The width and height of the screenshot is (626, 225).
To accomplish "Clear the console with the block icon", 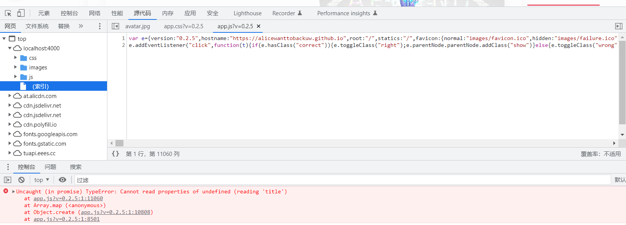I will pyautogui.click(x=21, y=180).
